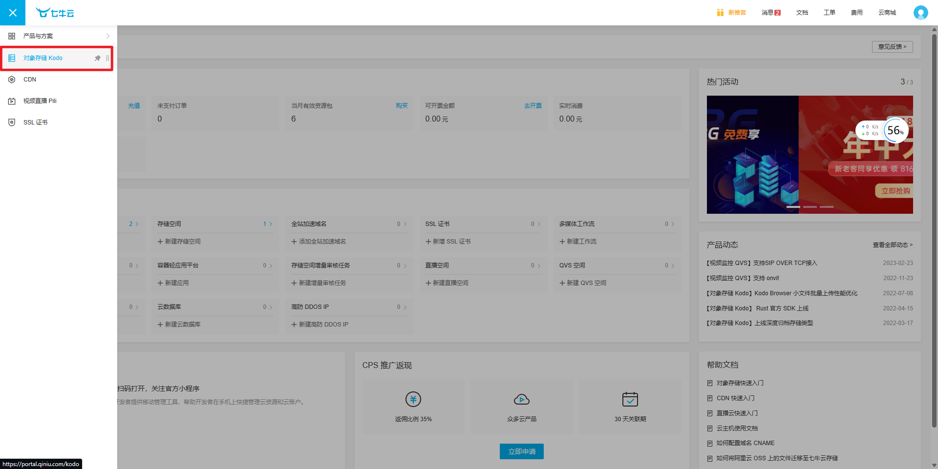The height and width of the screenshot is (469, 938).
Task: Open 视频直播 Pili in sidebar
Action: (59, 101)
